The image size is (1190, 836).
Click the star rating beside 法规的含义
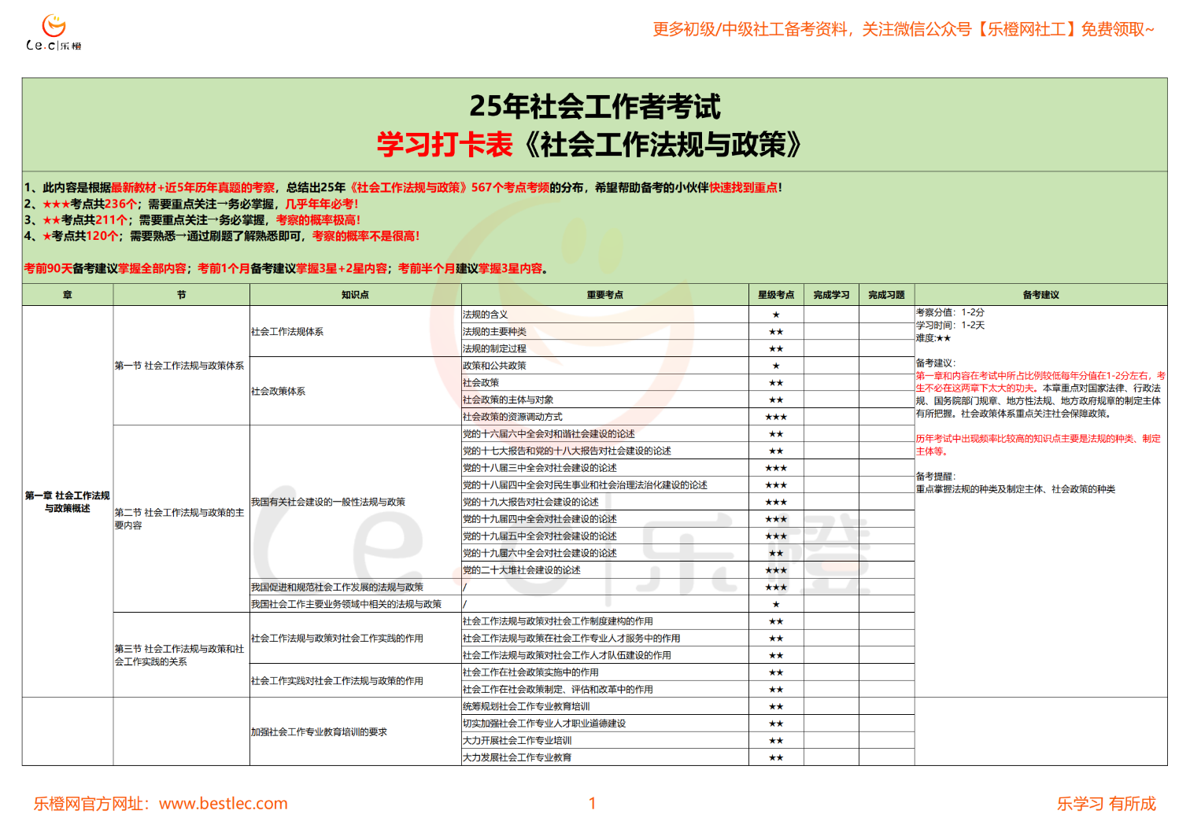coord(776,315)
